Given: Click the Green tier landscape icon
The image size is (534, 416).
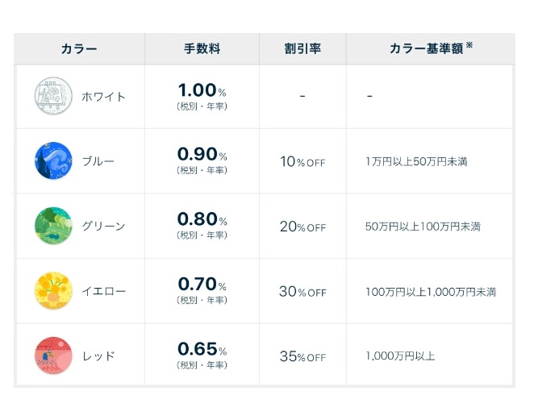Looking at the screenshot, I should click(53, 226).
